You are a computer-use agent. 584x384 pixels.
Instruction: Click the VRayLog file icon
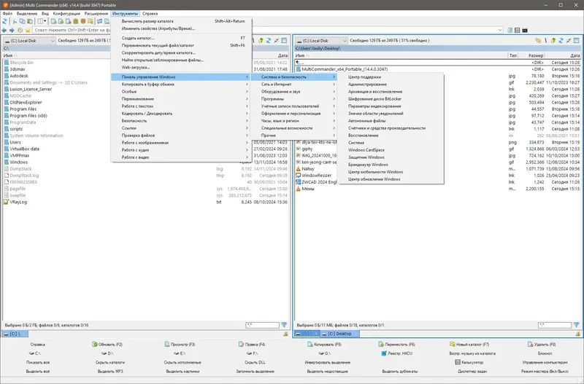pos(6,202)
